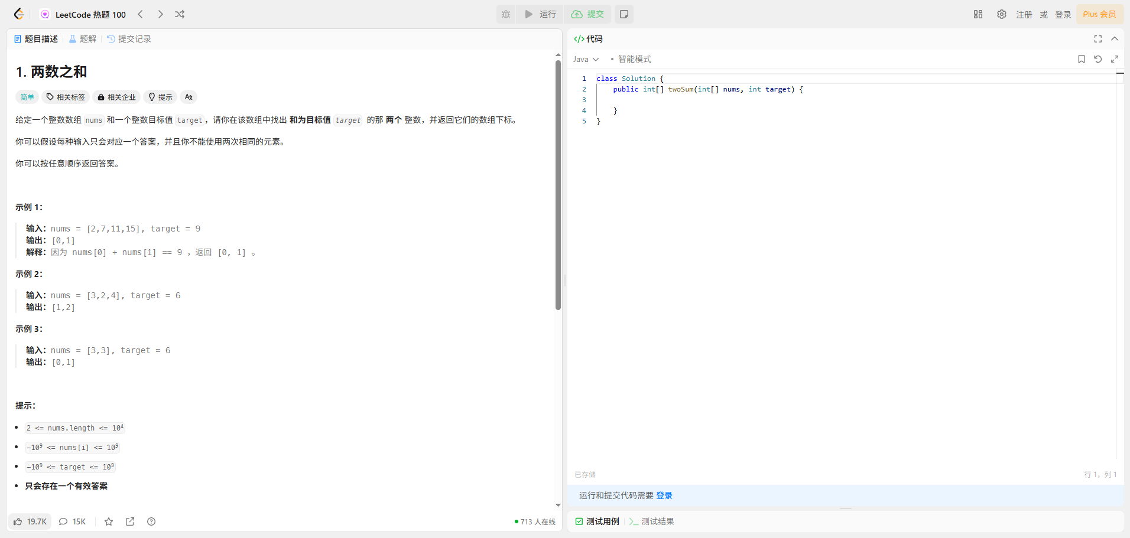Open the LeetCode 热题 100 problem list

coord(83,14)
